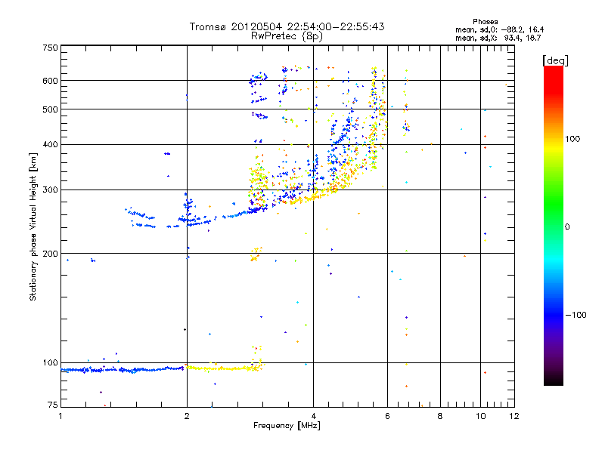This screenshot has width=605, height=453.
Task: Click the y-axis tick label '75'
Action: click(53, 405)
